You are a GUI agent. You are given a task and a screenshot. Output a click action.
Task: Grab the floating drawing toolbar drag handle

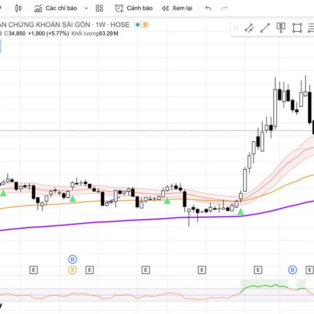236,28
